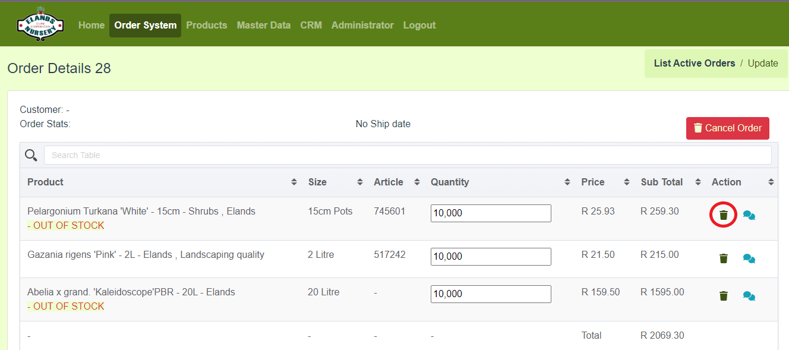This screenshot has height=350, width=789.
Task: Delete the Pelargonium Turkana order line
Action: click(x=723, y=215)
